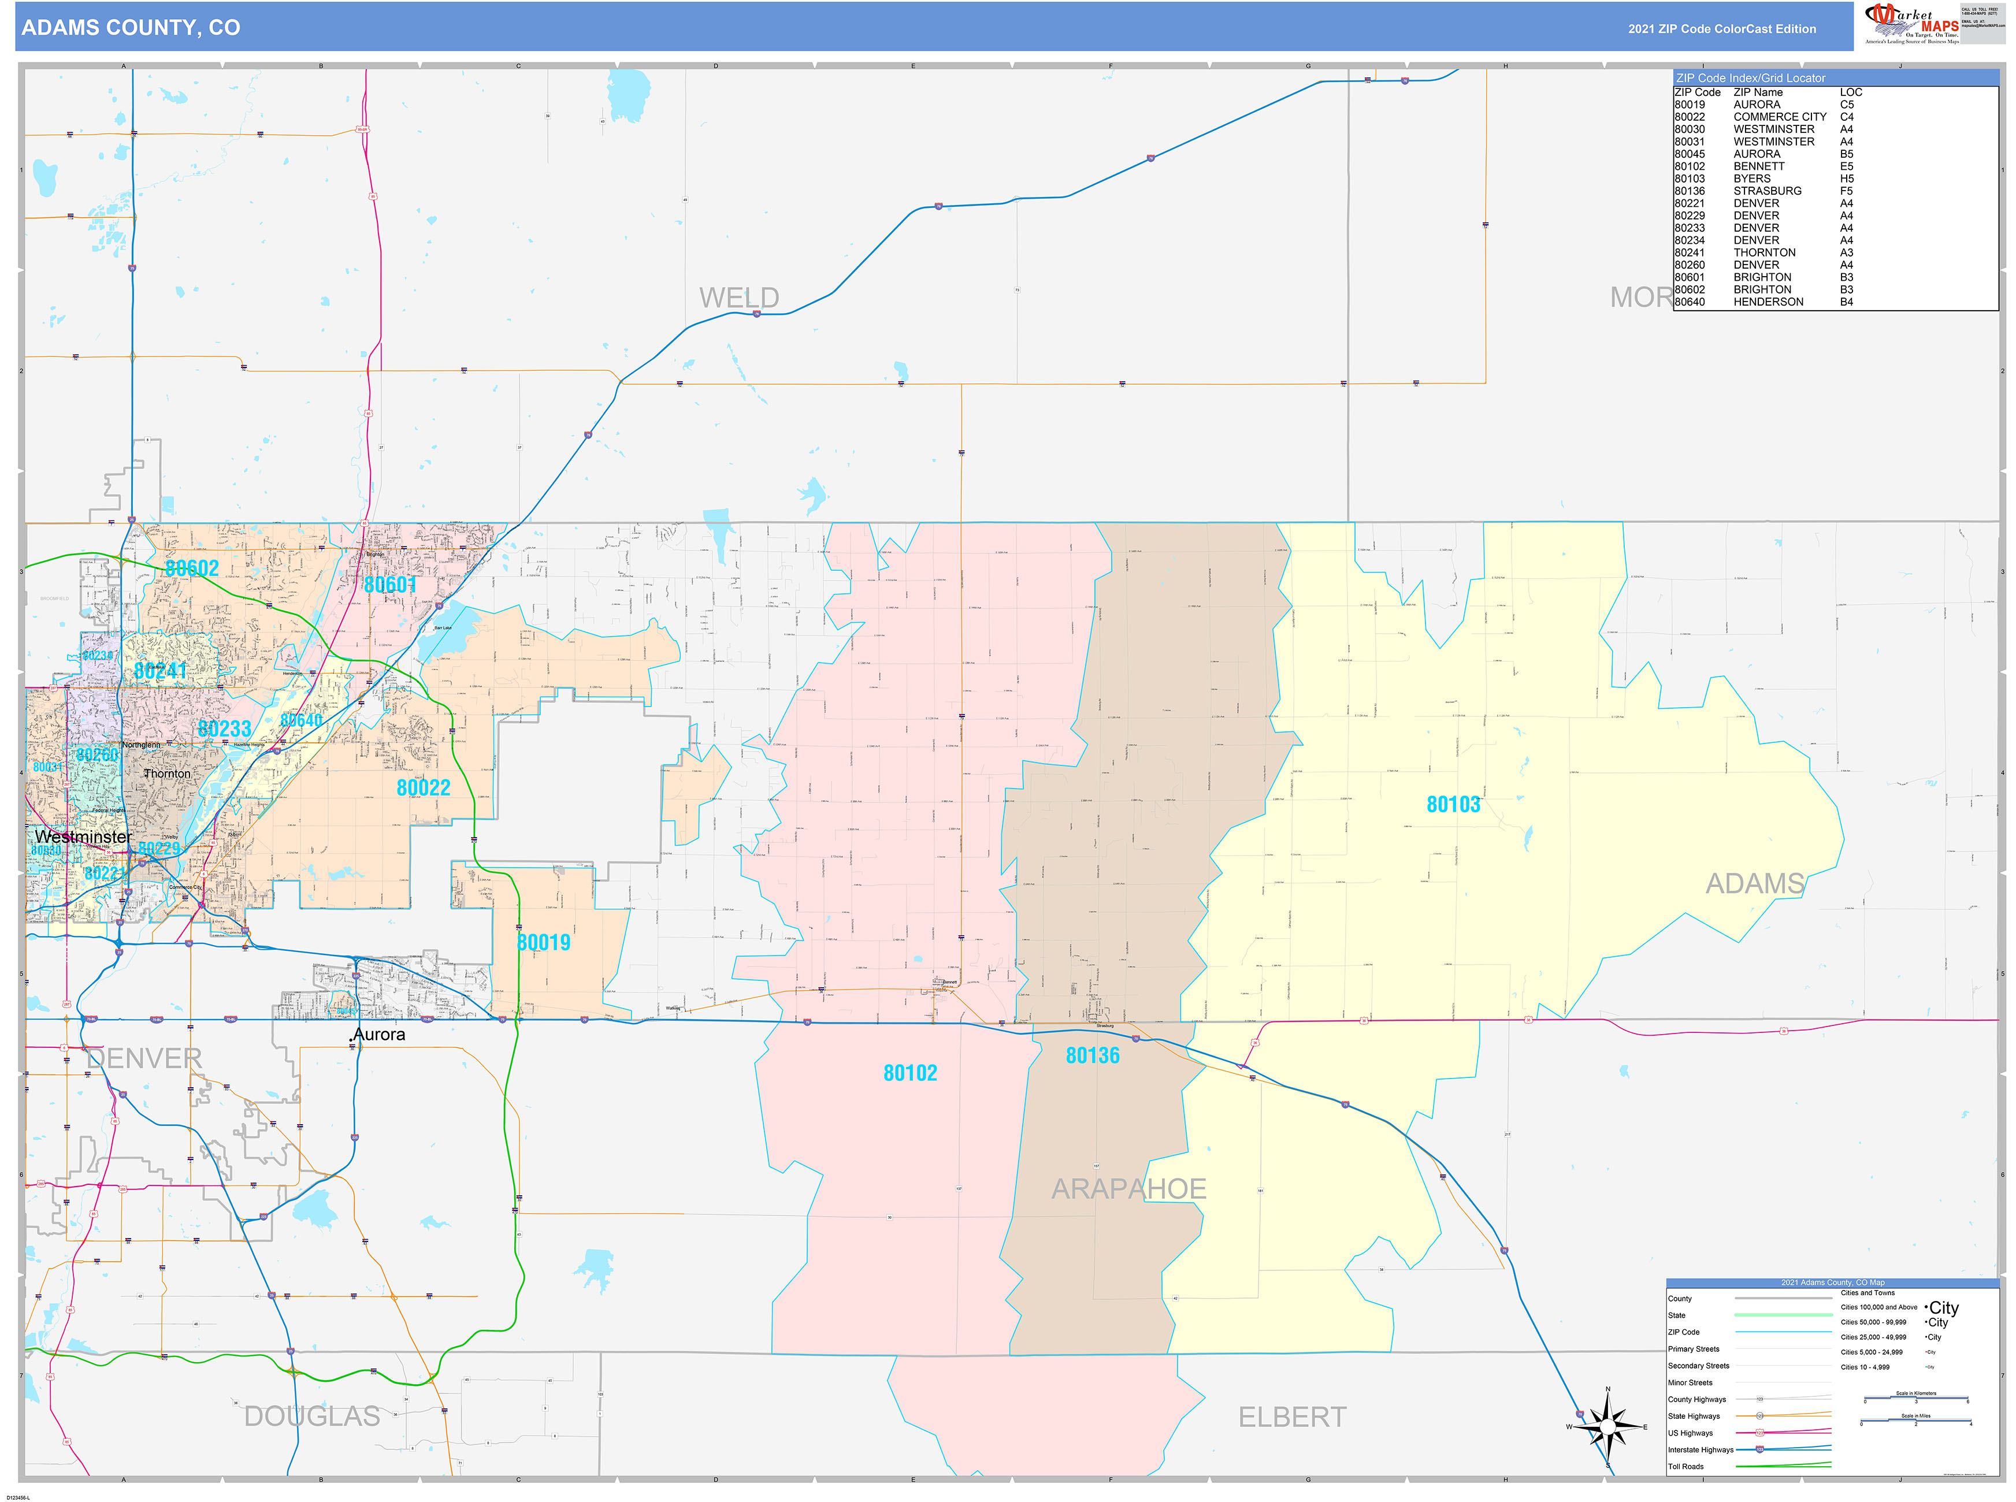Click the 80233 ZIP label on the map
2016x1502 pixels.
[x=225, y=729]
